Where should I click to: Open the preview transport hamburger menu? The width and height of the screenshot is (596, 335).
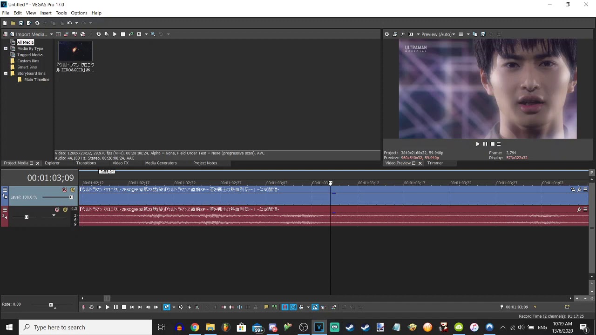pos(499,144)
